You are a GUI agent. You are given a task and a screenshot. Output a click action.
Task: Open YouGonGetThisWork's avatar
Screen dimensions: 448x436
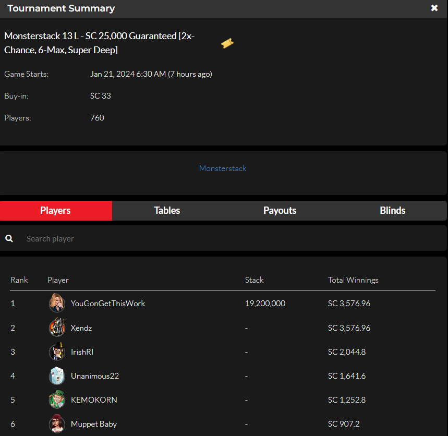57,303
